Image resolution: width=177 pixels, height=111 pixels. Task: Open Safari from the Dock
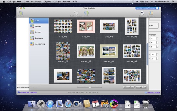click(68, 104)
